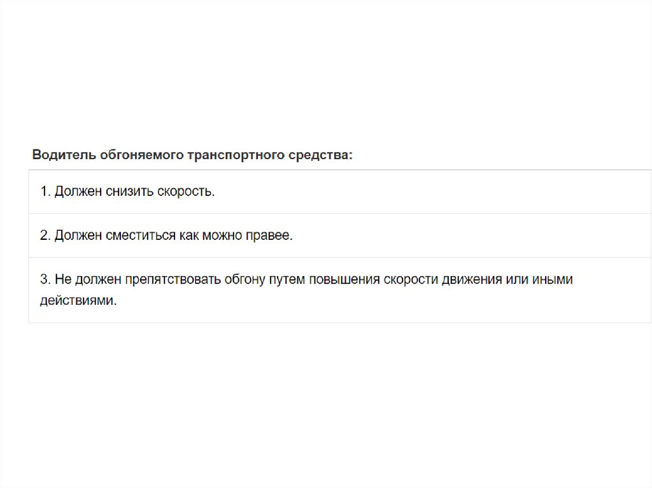Click the question heading "Водитель обгоняемого транспортного средства"
Viewport: 652px width, 488px height.
[x=192, y=155]
